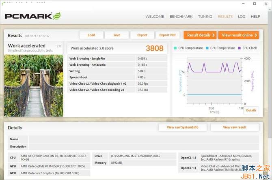This screenshot has width=272, height=180.
Task: Click the Work accelerated heading
Action: pyautogui.click(x=27, y=46)
